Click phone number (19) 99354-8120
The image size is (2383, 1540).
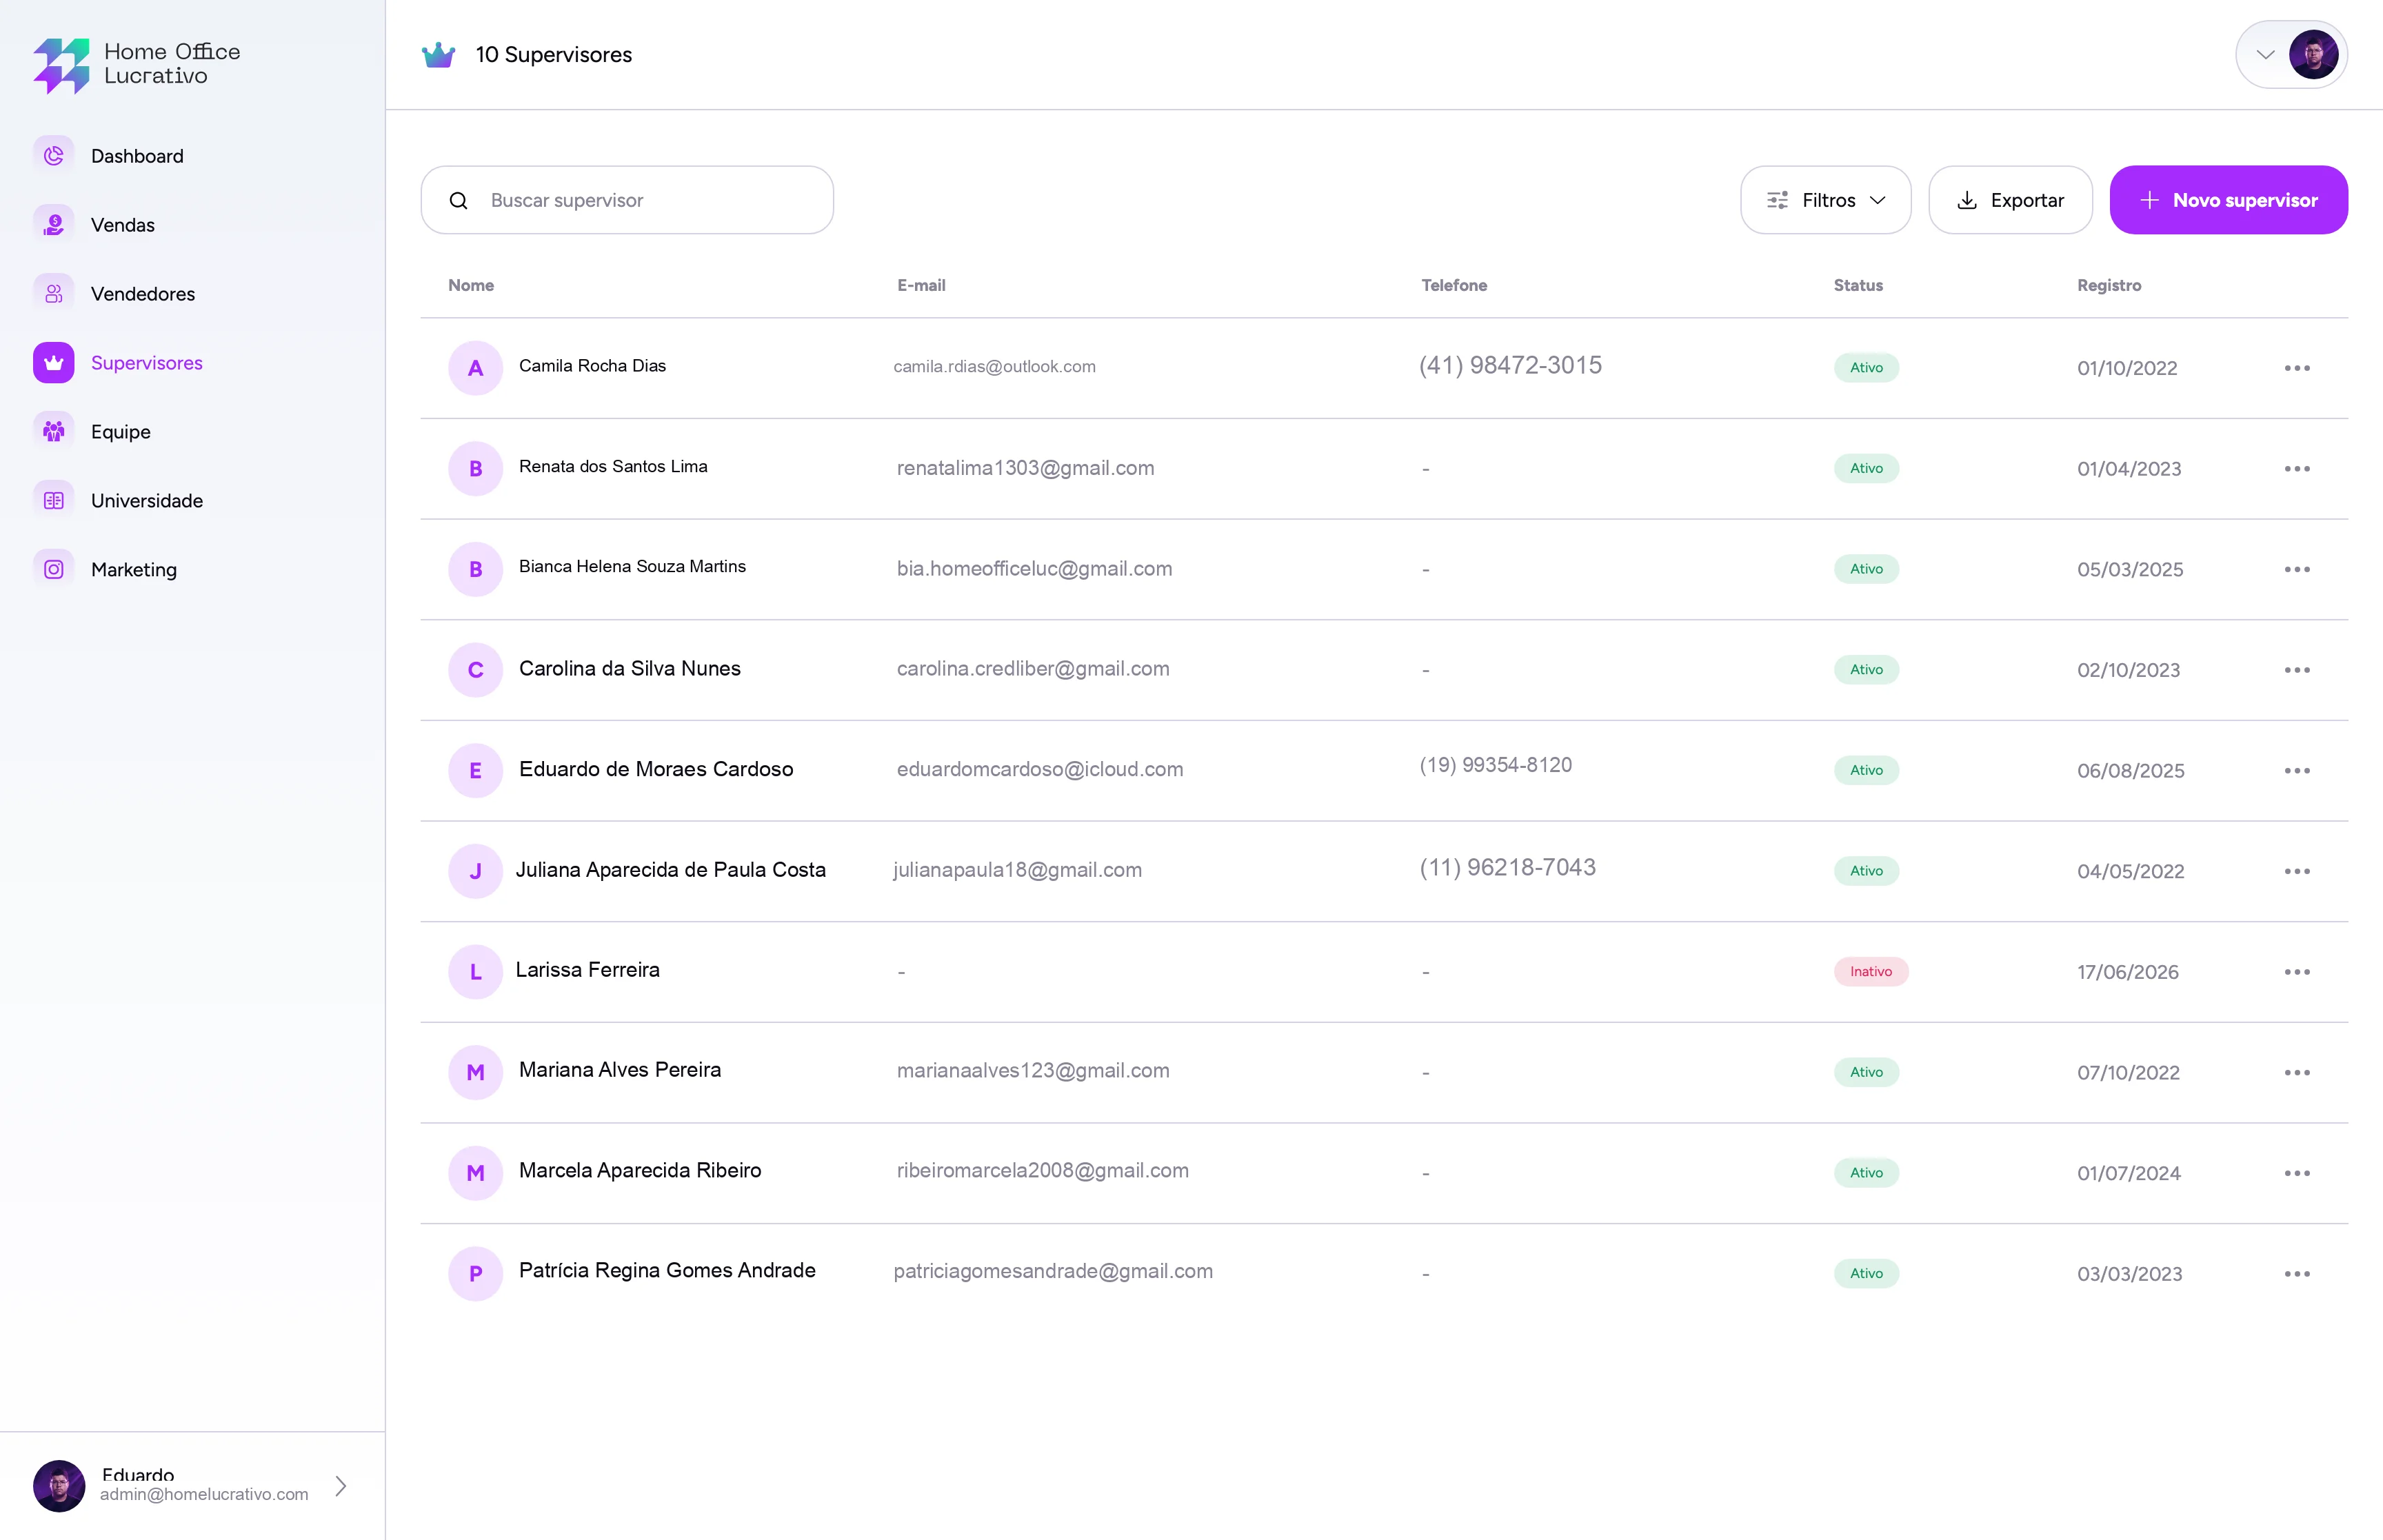(x=1496, y=765)
